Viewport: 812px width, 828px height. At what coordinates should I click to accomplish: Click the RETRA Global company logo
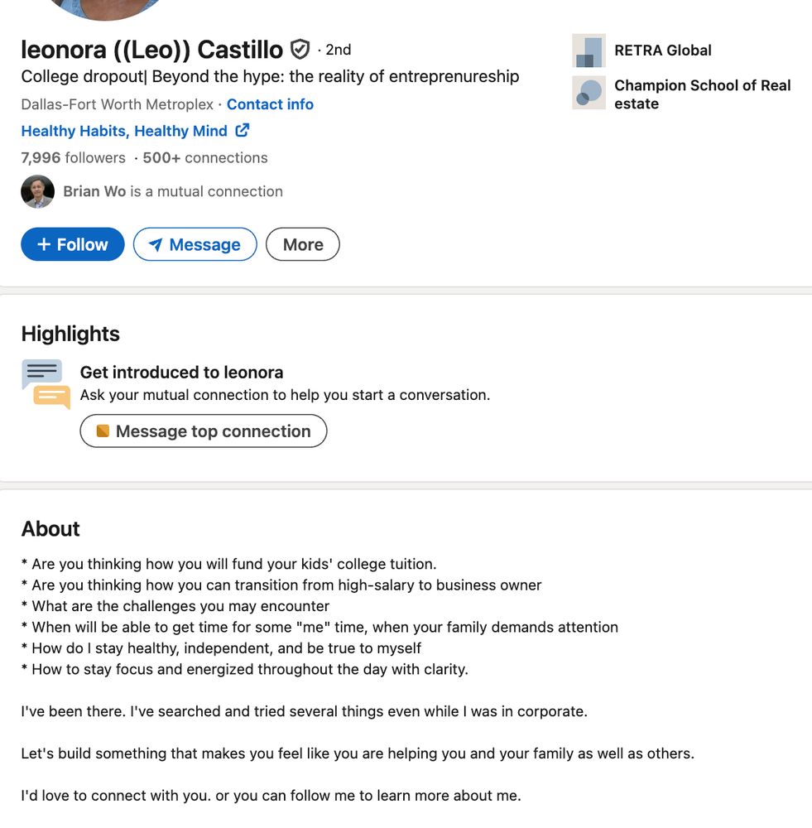[x=589, y=51]
